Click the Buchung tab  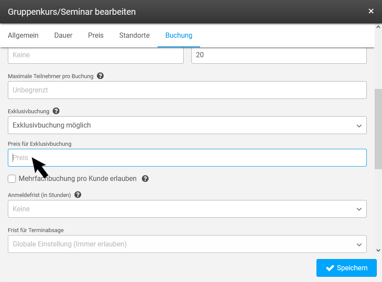[x=178, y=36]
